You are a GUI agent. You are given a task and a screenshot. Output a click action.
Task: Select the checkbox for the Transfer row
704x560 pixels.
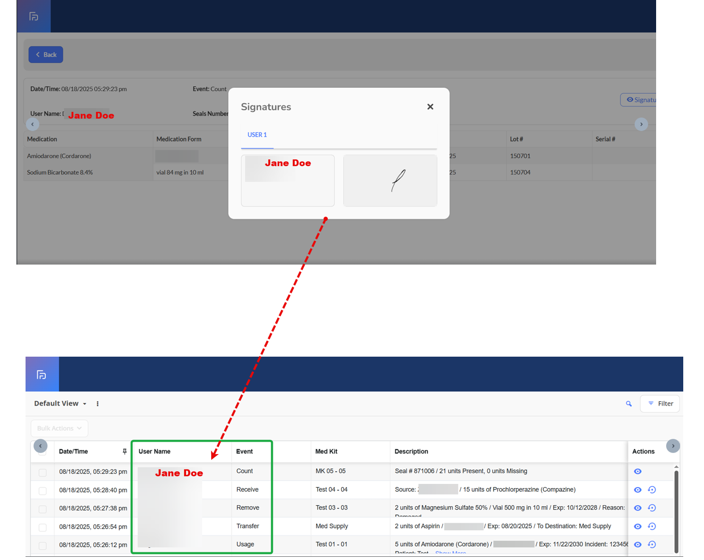[43, 528]
